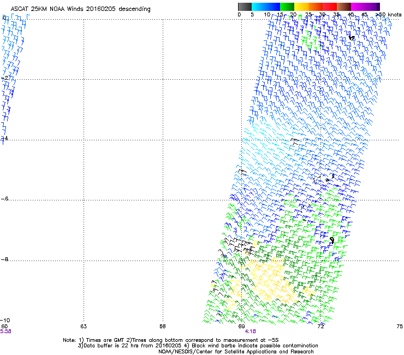Click the green segment of the wind speed scale
Viewport: 404px width, 355px height.
click(287, 7)
